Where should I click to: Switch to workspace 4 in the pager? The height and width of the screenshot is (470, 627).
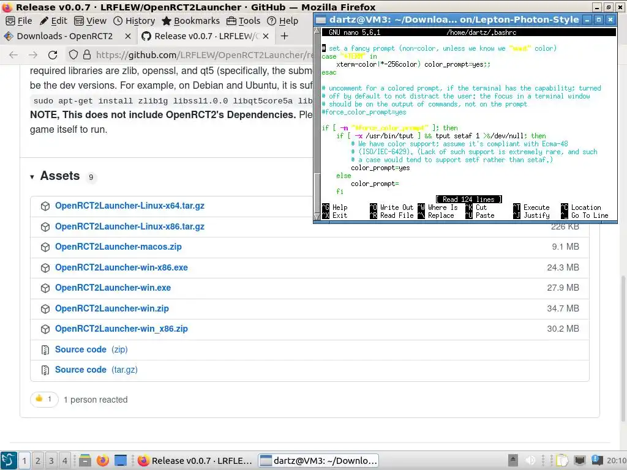64,461
